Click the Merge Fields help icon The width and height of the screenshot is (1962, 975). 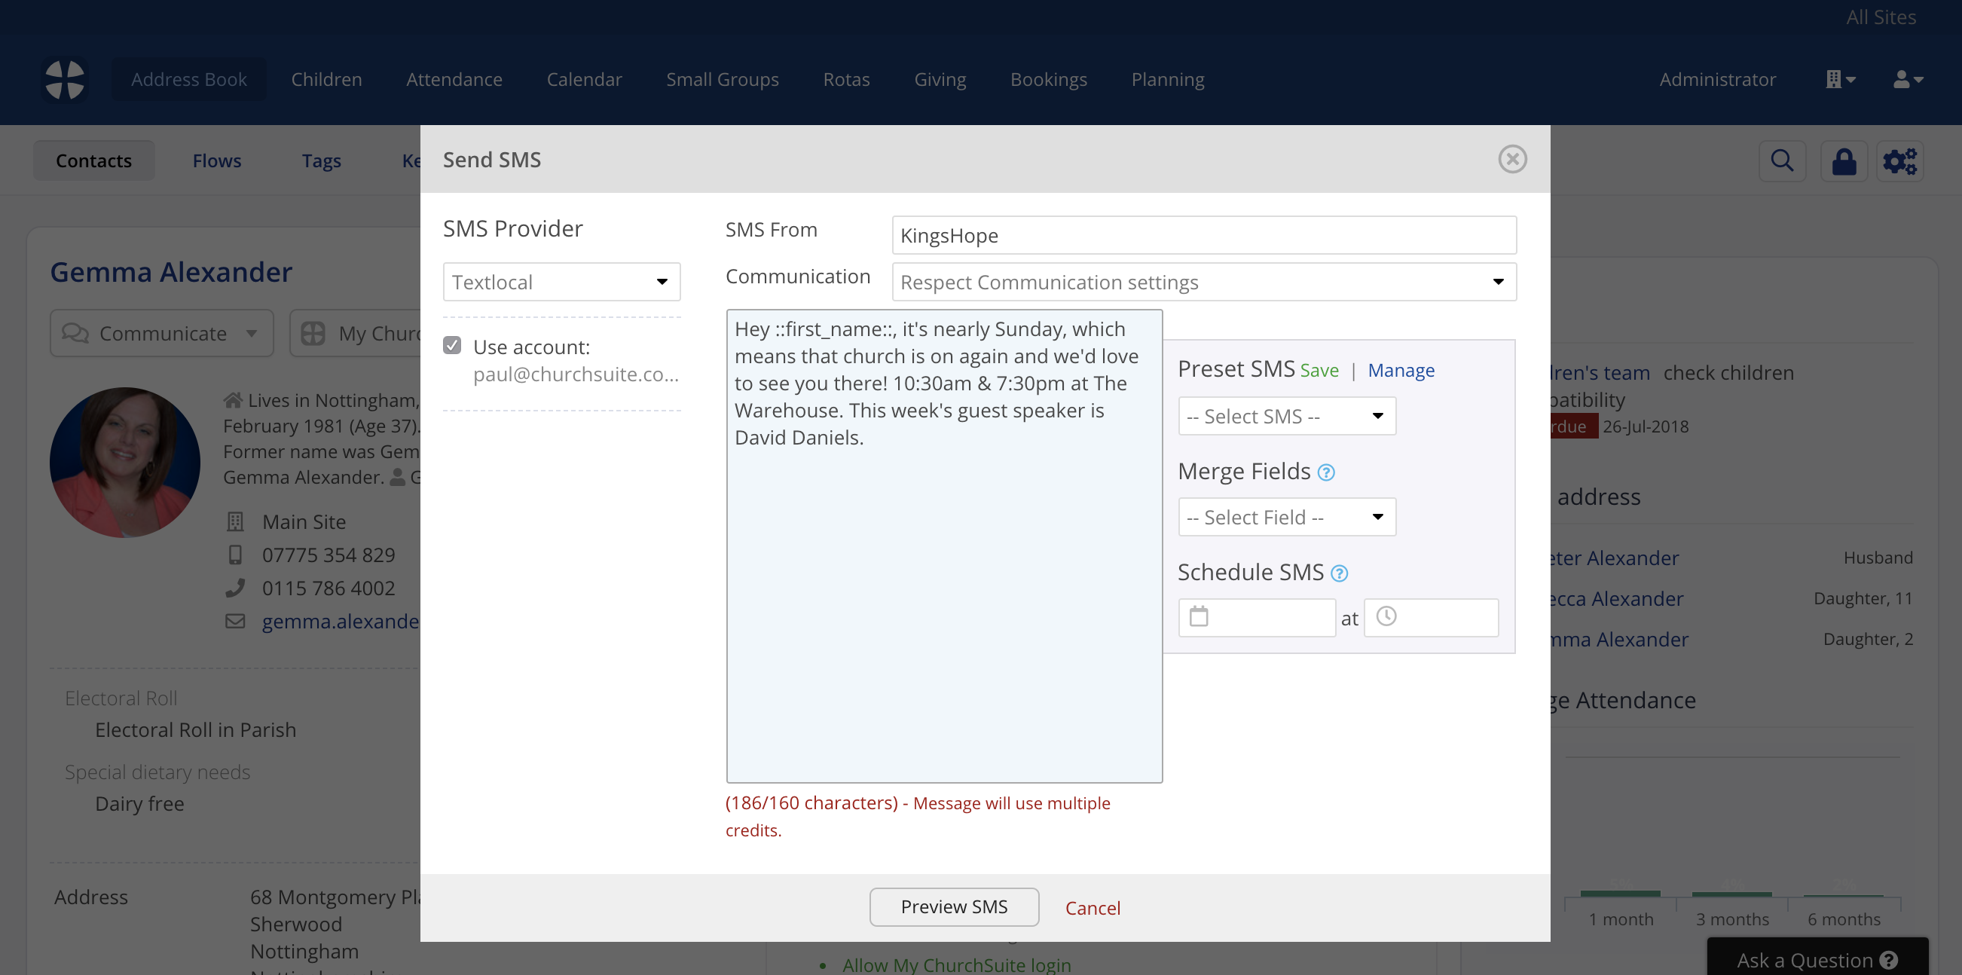coord(1325,472)
